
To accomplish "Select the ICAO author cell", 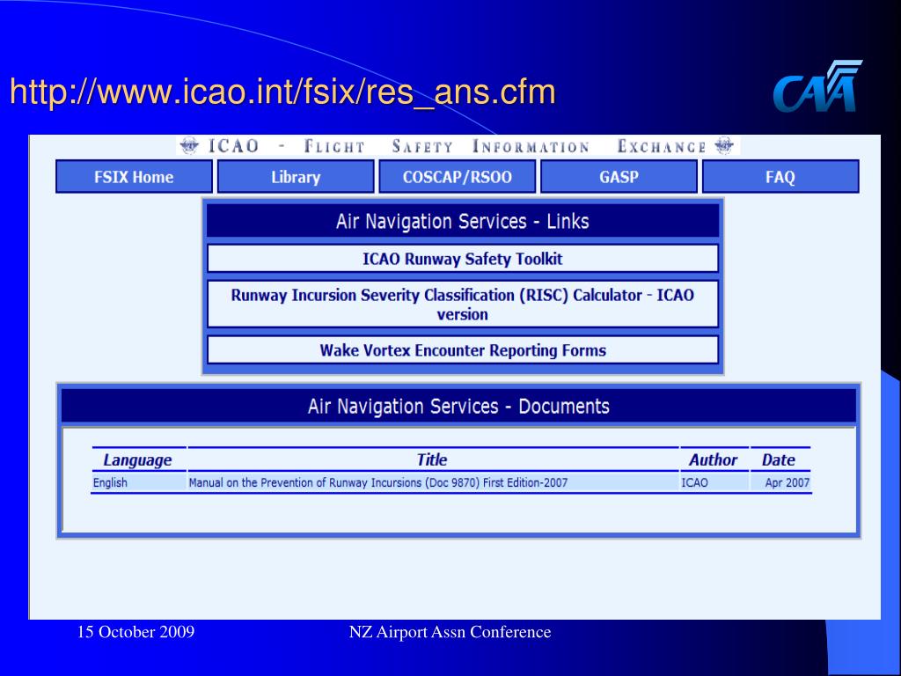I will [714, 482].
